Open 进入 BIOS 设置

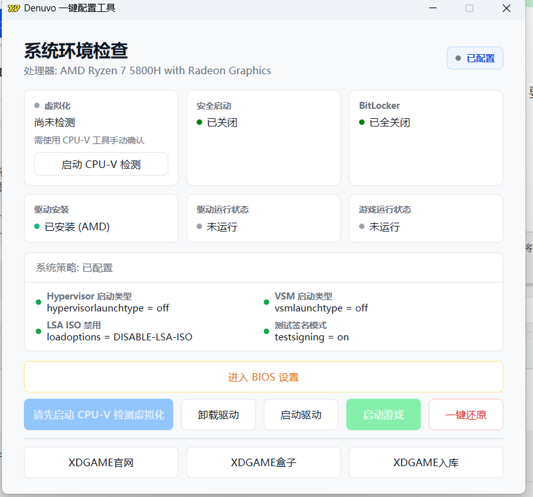[263, 377]
